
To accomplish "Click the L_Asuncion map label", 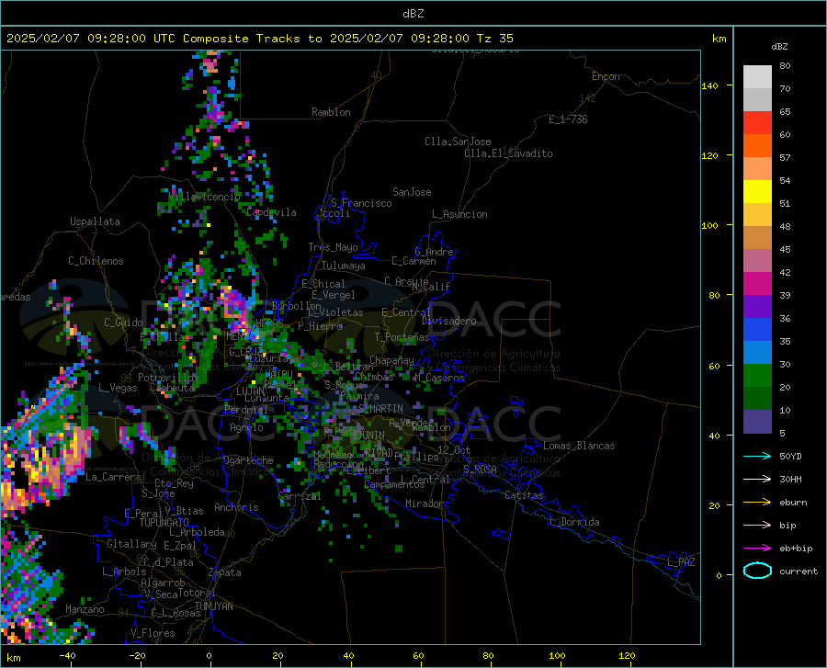I will 459,214.
